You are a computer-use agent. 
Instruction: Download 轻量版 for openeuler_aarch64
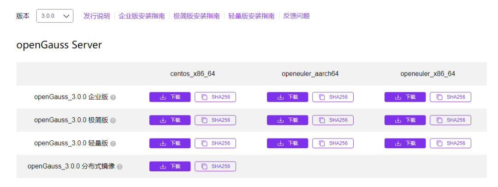[287, 143]
